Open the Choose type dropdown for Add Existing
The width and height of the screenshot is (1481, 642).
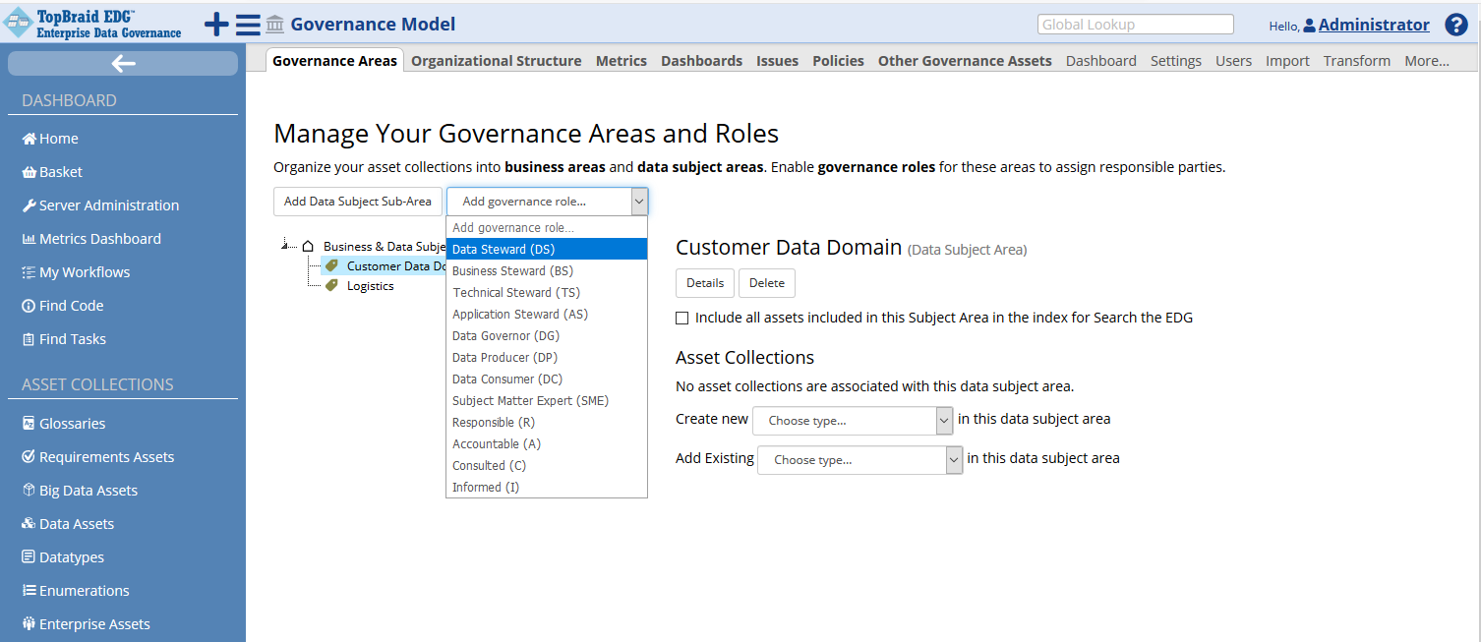859,459
